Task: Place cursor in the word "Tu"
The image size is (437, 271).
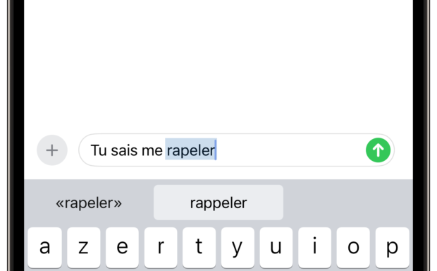Action: click(x=99, y=150)
